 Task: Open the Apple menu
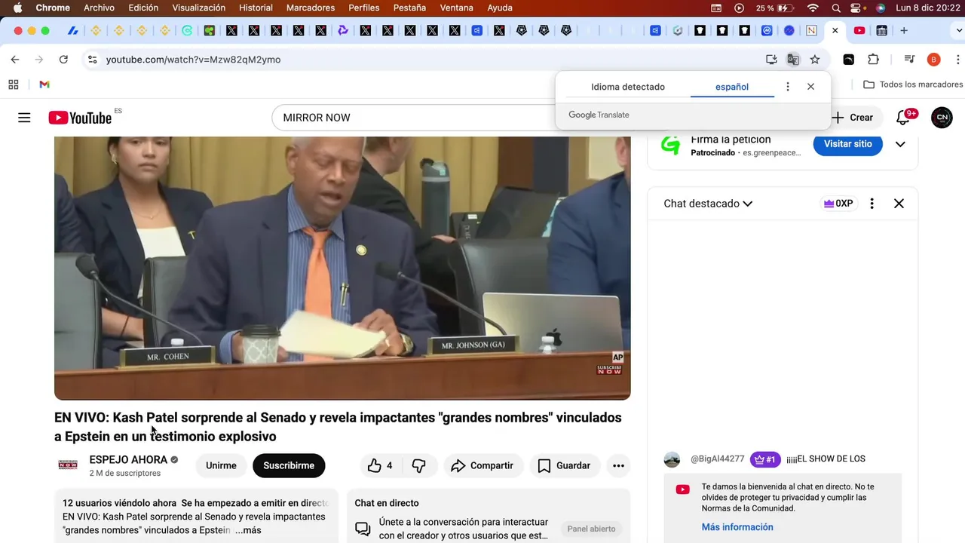tap(17, 8)
